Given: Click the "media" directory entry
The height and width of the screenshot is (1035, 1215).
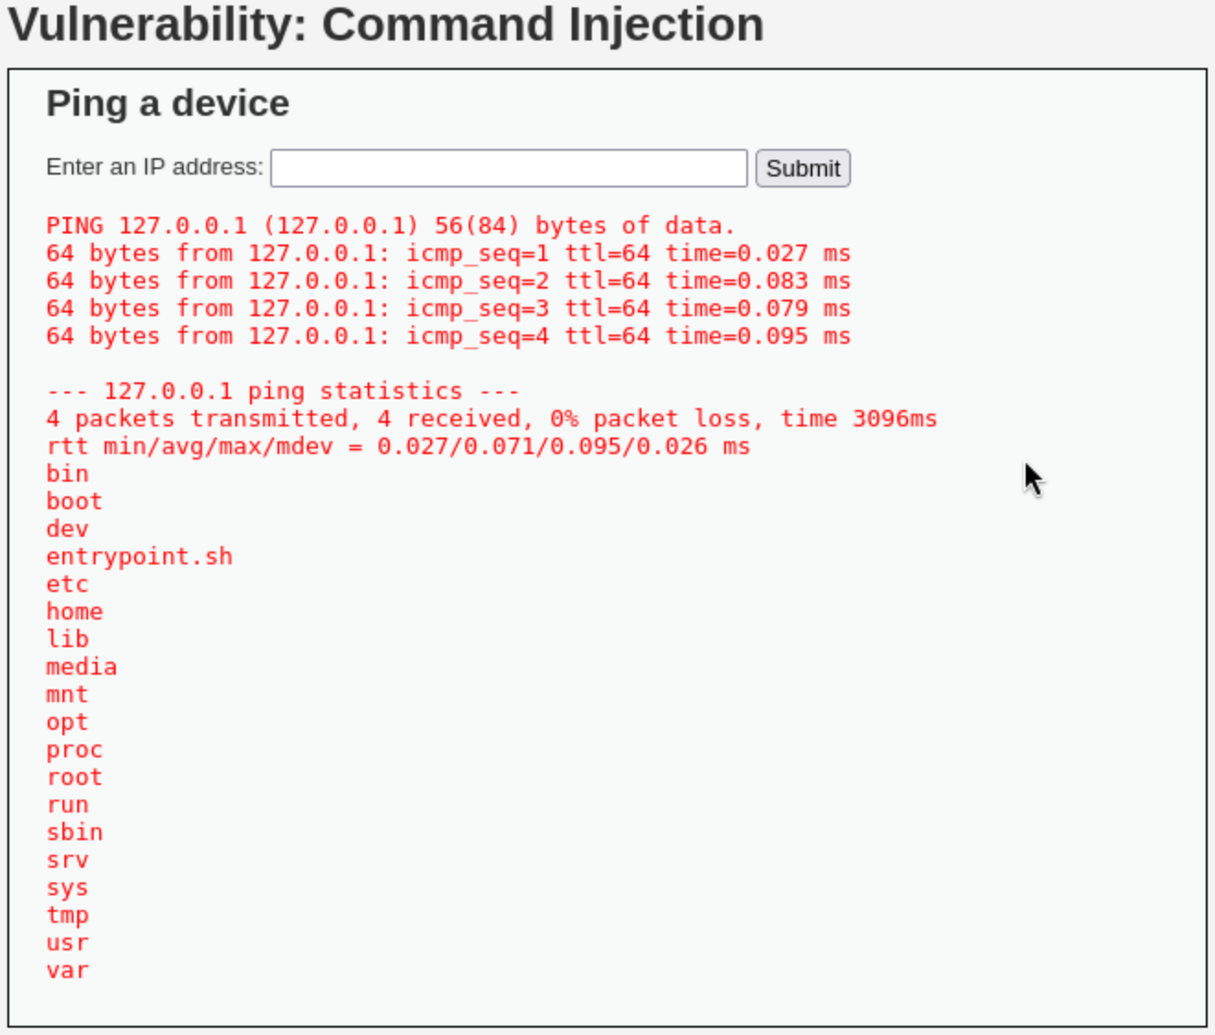Looking at the screenshot, I should pyautogui.click(x=82, y=667).
